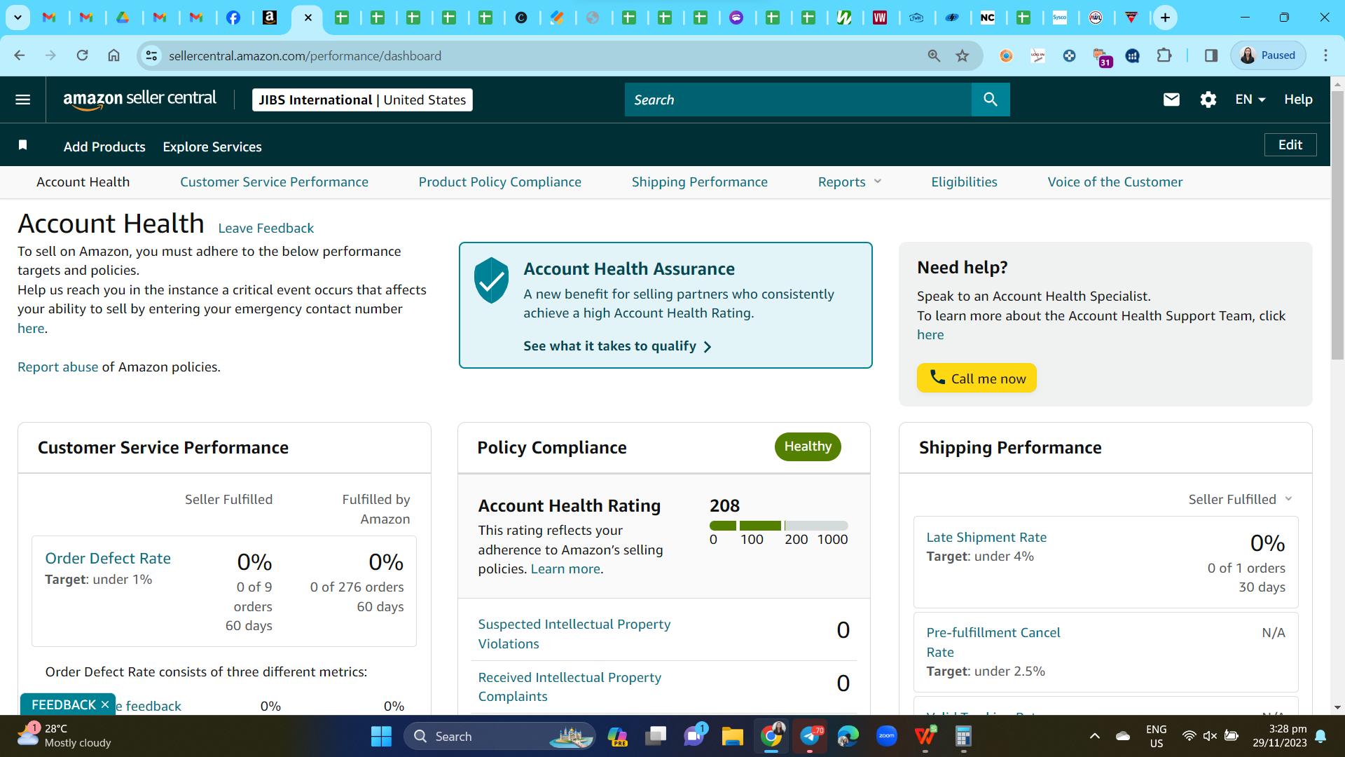The width and height of the screenshot is (1345, 757).
Task: Bookmark this page with the star icon
Action: click(963, 55)
